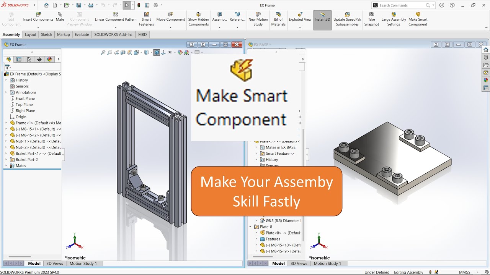Start a New Motion Study

click(x=258, y=19)
